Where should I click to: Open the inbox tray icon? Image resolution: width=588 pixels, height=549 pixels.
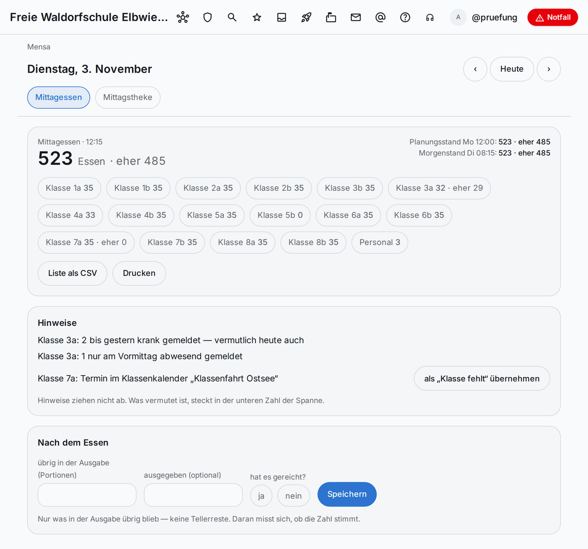[282, 17]
